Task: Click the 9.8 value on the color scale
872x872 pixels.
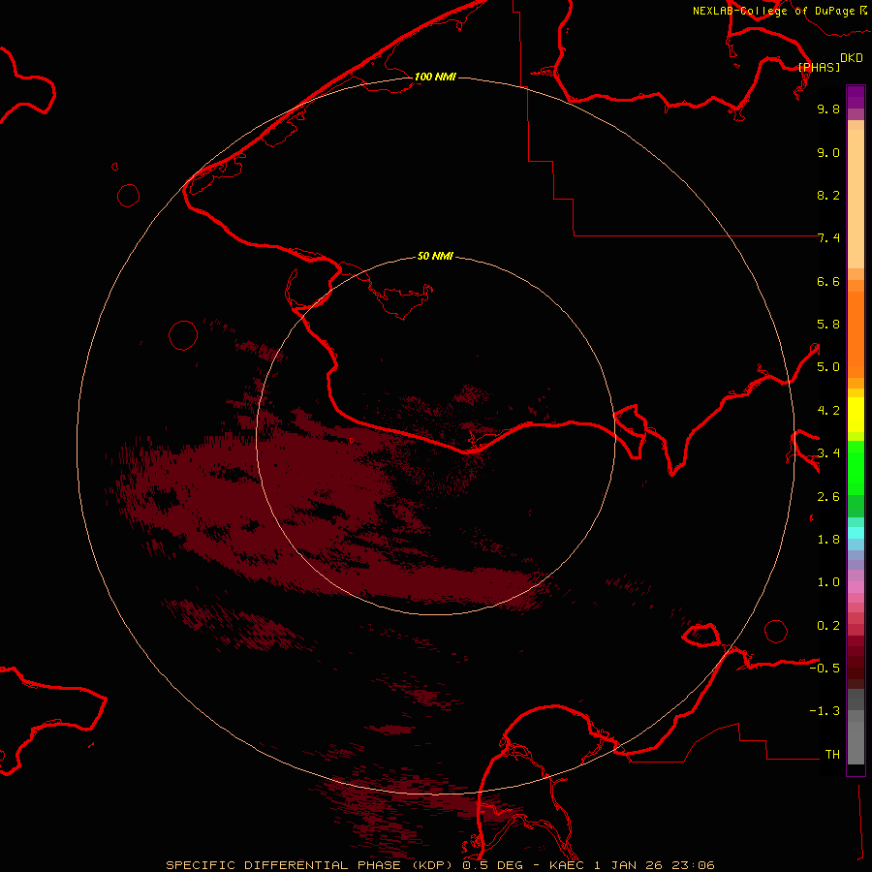Action: tap(828, 109)
